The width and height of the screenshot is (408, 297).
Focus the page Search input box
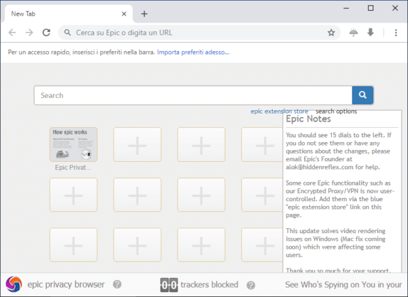[193, 95]
